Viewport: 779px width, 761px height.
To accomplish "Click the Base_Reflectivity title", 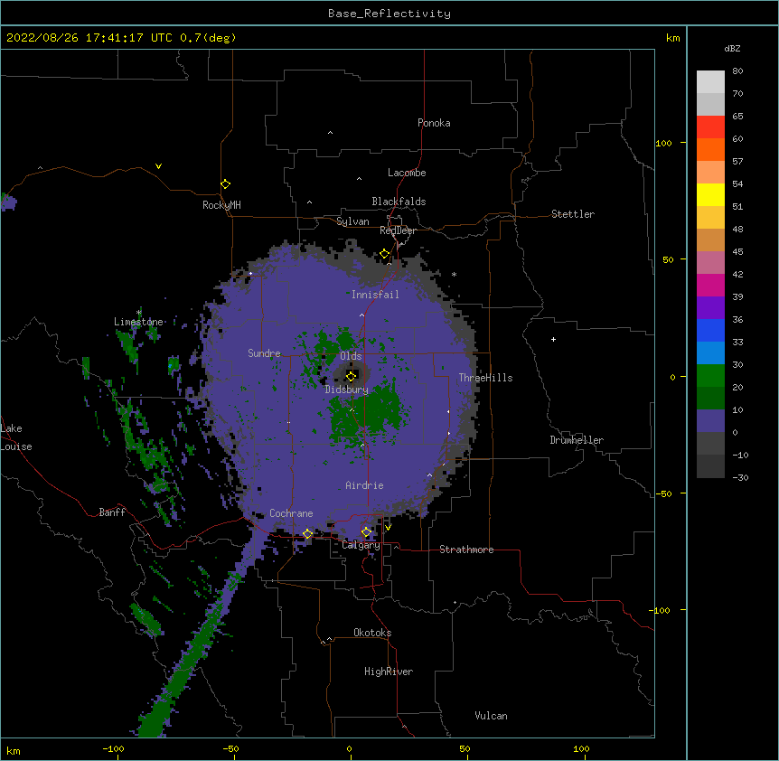I will (389, 14).
